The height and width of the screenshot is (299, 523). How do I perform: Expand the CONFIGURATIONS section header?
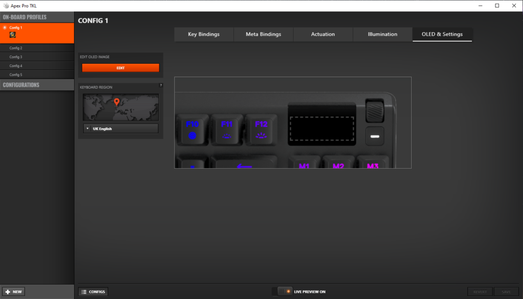pyautogui.click(x=37, y=85)
